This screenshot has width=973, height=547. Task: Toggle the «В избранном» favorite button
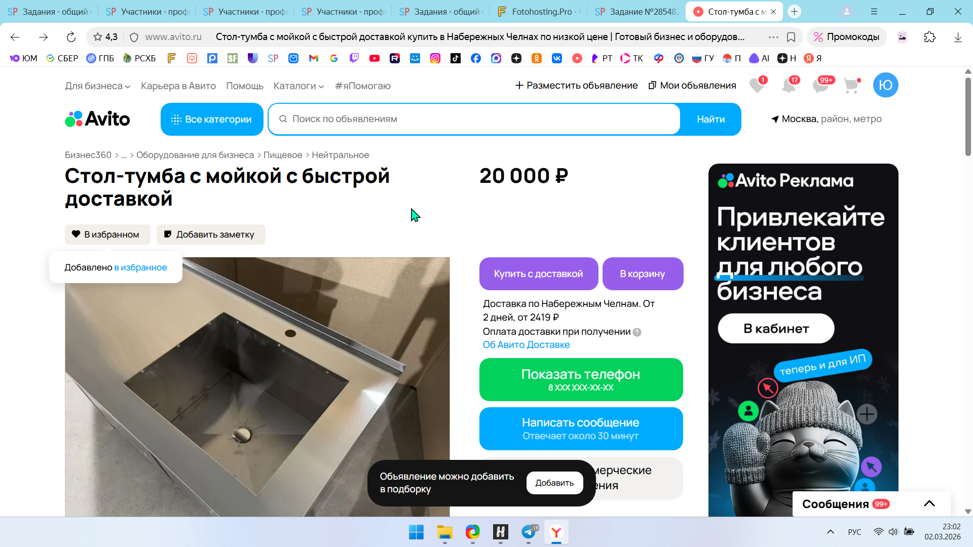107,235
